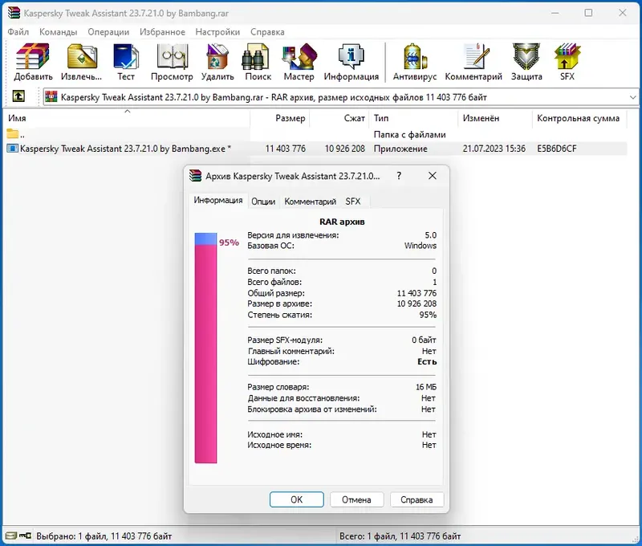Open the Просмотр (View) tool
Screen dimensions: 642x546
172,62
